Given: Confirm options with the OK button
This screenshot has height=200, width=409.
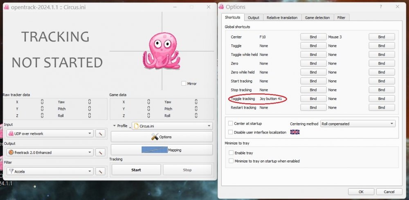Looking at the screenshot, I should click(x=361, y=191).
